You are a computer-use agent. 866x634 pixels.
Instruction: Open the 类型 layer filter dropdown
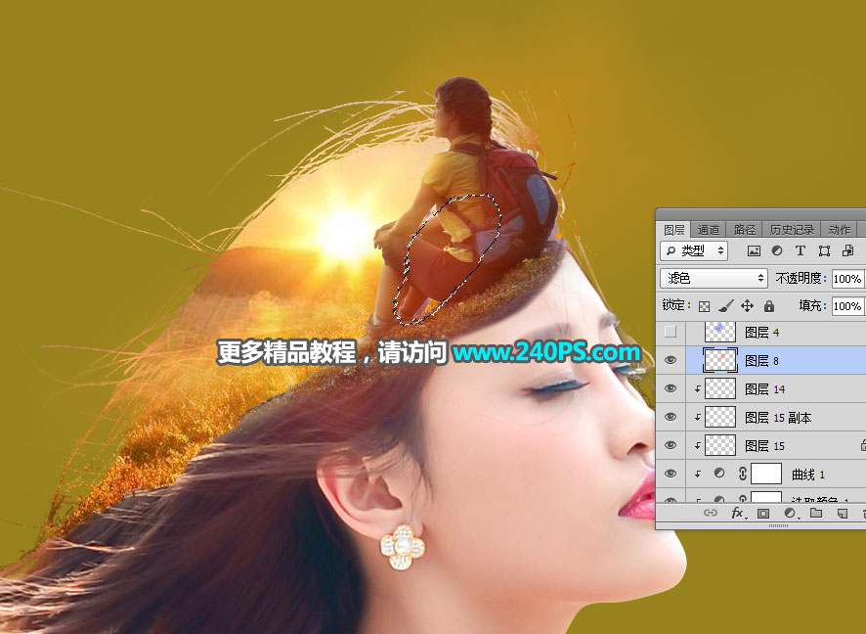pyautogui.click(x=694, y=250)
